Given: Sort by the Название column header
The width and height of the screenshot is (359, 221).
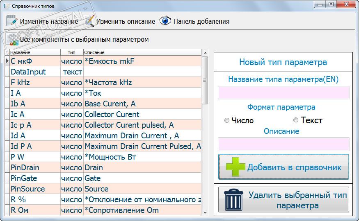Looking at the screenshot, I should click(35, 52).
